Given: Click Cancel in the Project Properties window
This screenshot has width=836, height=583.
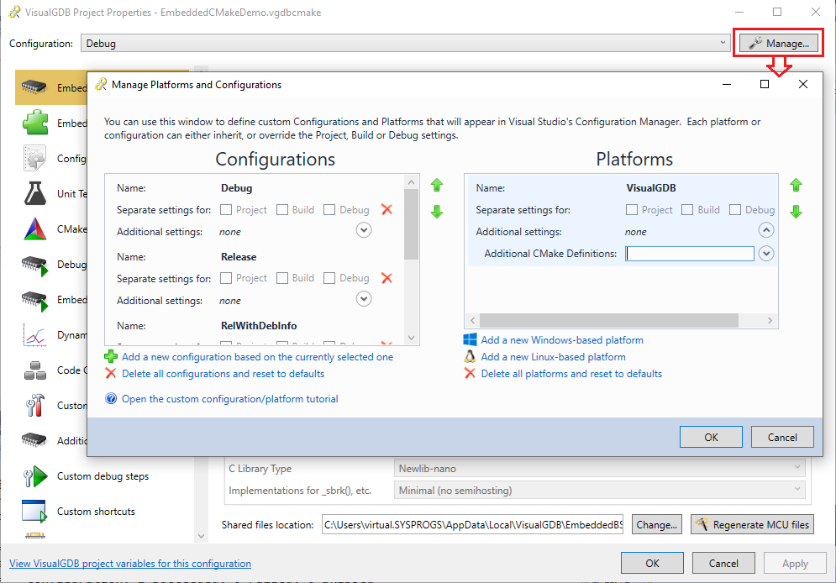Looking at the screenshot, I should (723, 564).
